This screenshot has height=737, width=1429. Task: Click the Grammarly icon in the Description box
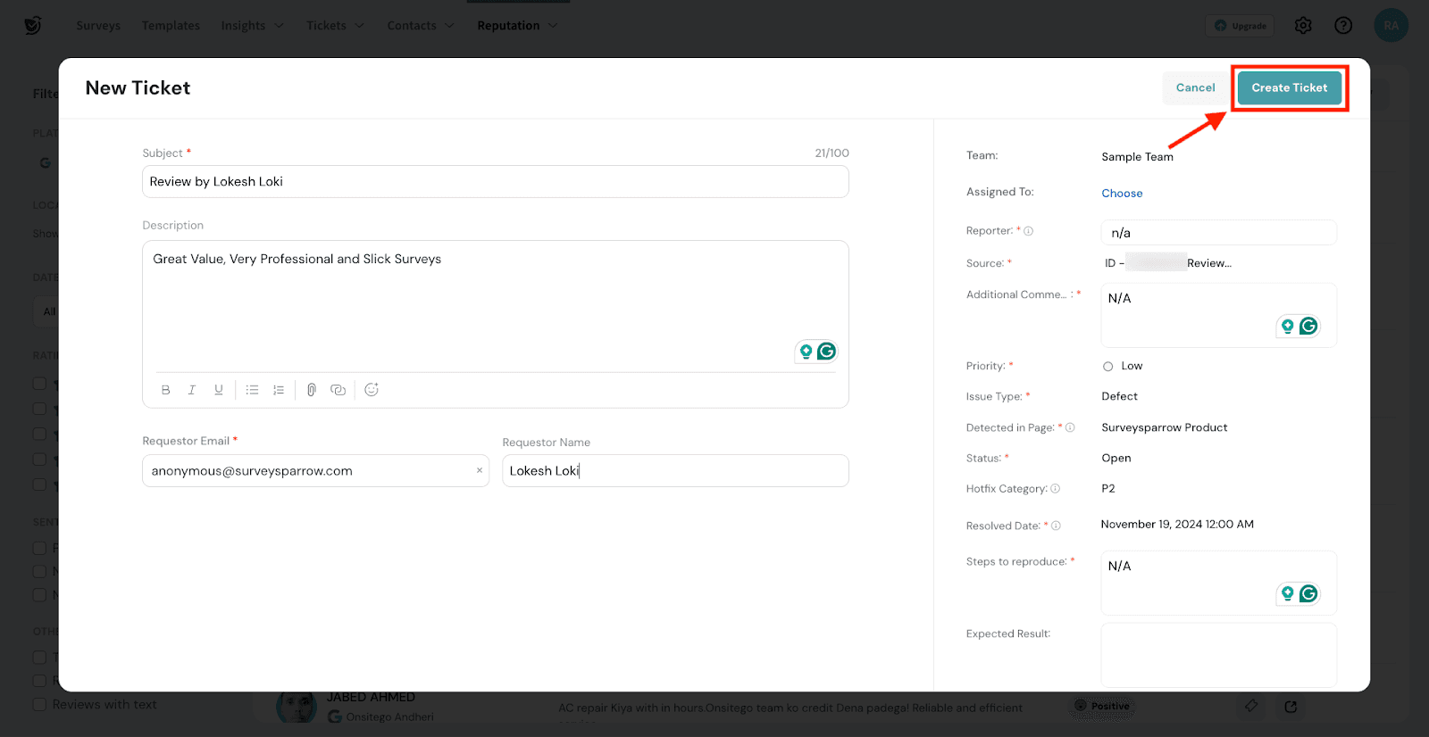coord(827,352)
